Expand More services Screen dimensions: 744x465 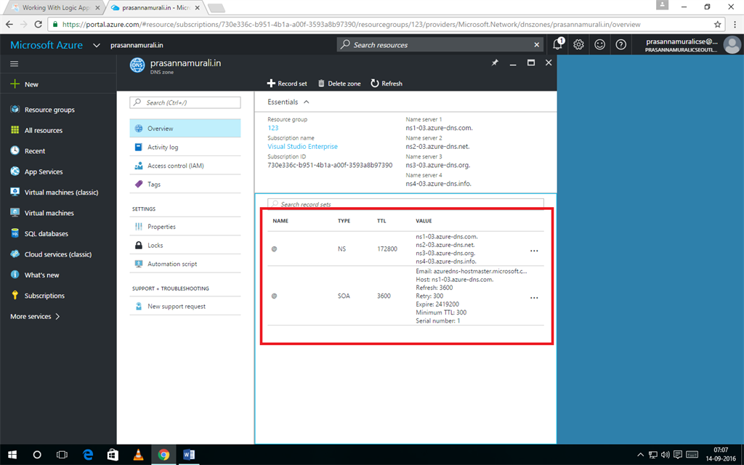35,316
